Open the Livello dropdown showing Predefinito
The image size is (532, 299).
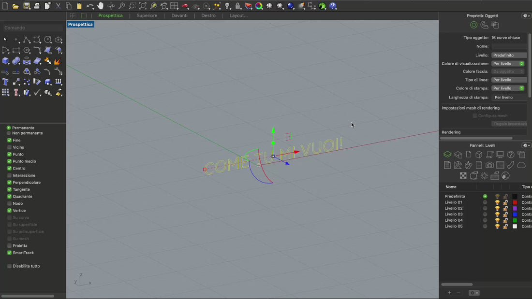click(x=509, y=55)
